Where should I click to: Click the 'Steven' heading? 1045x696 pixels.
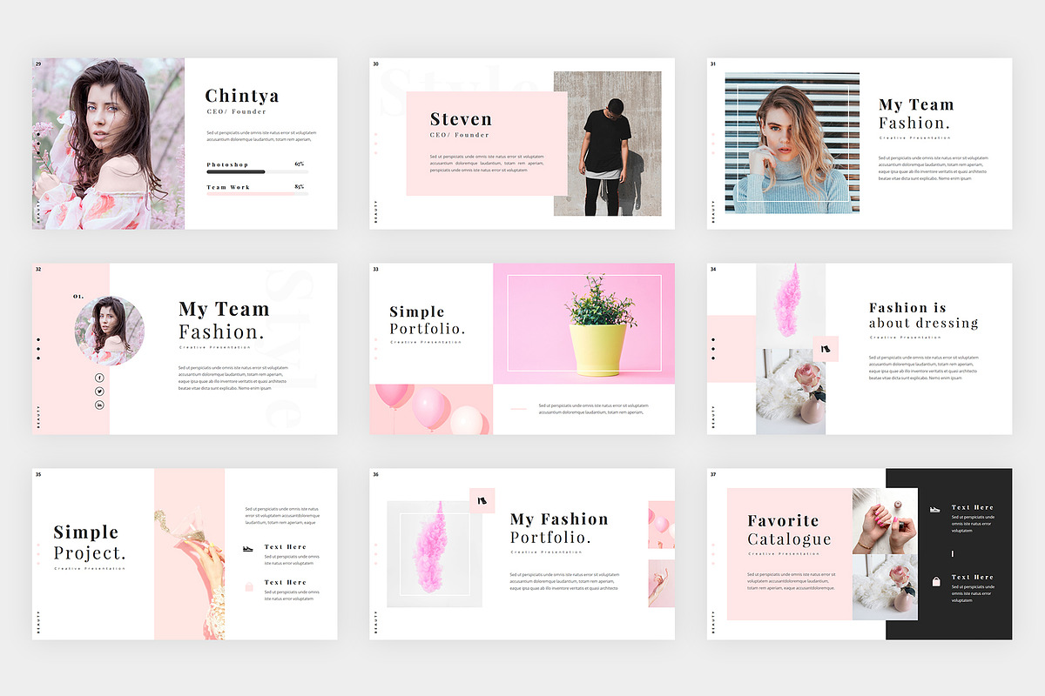point(461,119)
